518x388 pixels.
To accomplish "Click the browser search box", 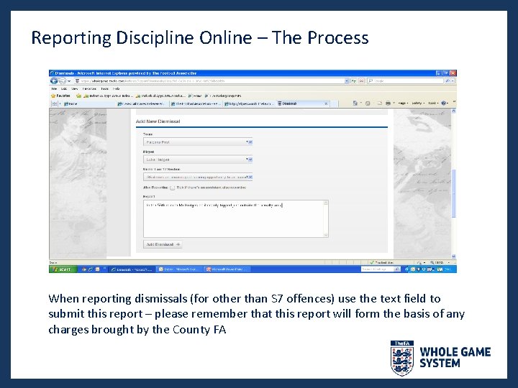I will (406, 80).
